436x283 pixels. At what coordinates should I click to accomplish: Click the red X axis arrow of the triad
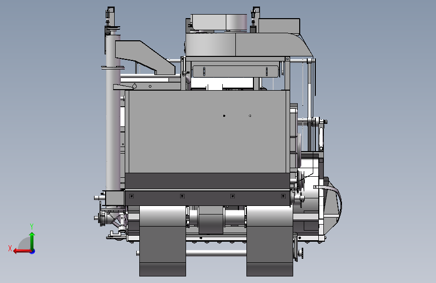[22, 251]
